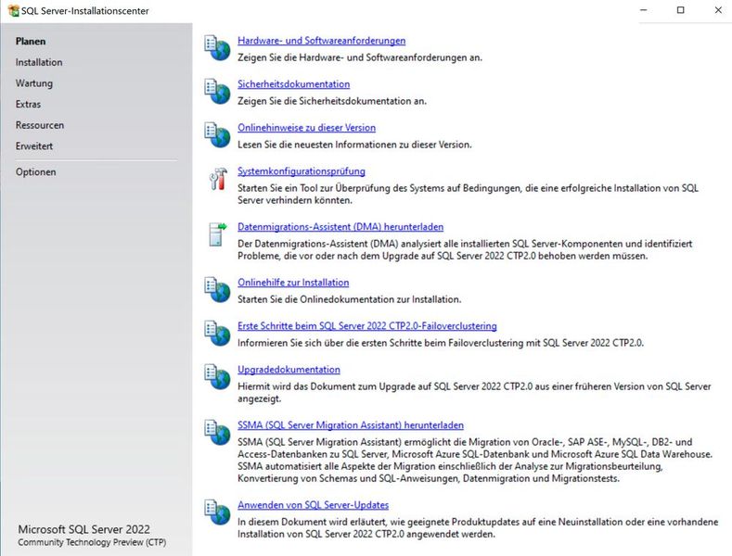Click the document-globe icon next to Sicherheitsdokumentation
The height and width of the screenshot is (556, 732).
pyautogui.click(x=217, y=92)
